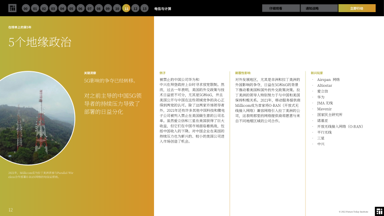Click list item 三星
This screenshot has width=384, height=216.
321,138
